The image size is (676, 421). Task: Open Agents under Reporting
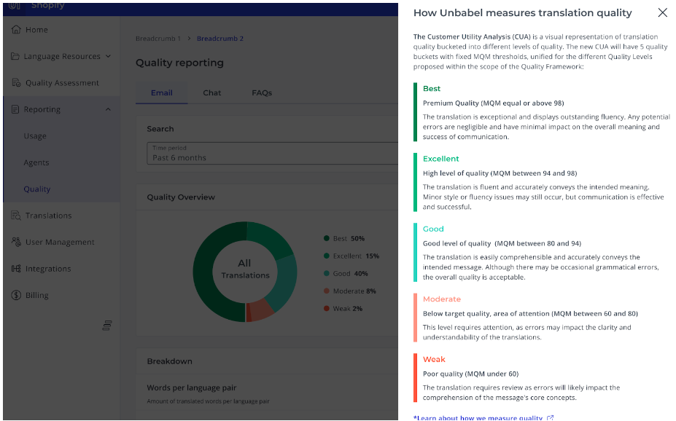point(36,162)
